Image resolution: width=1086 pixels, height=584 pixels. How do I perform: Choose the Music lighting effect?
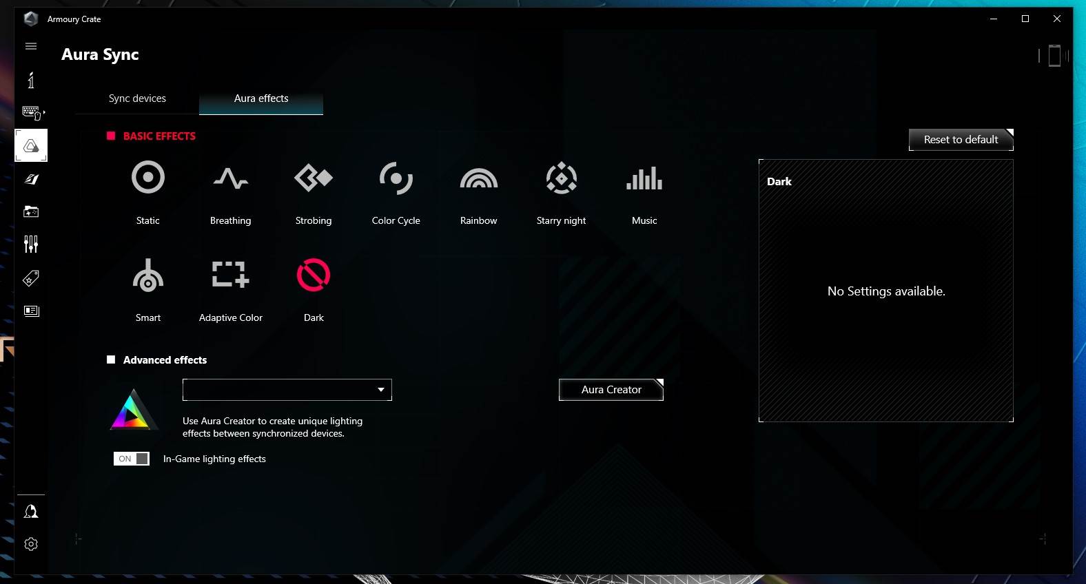pyautogui.click(x=644, y=178)
